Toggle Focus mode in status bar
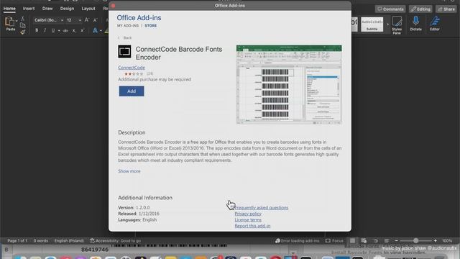Viewport: 460px width, 259px height. tap(334, 241)
